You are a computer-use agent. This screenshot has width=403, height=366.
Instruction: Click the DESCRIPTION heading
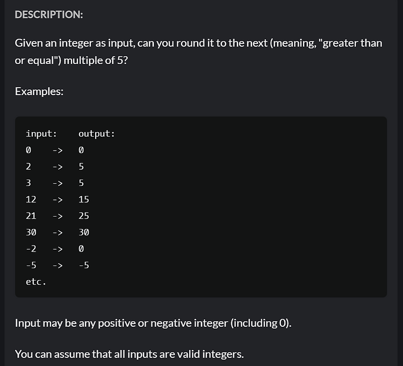click(49, 15)
